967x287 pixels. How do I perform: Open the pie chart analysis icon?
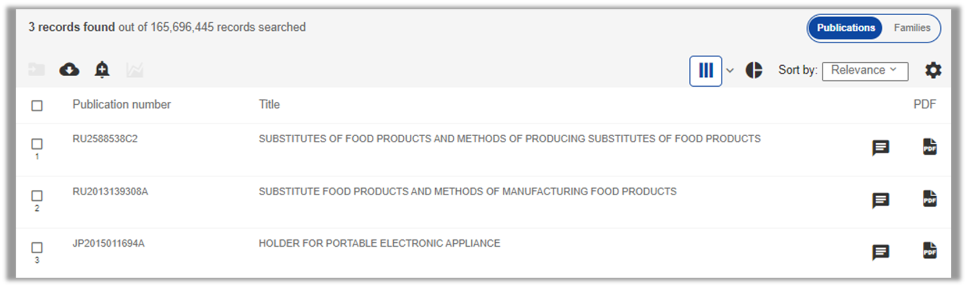pos(753,70)
